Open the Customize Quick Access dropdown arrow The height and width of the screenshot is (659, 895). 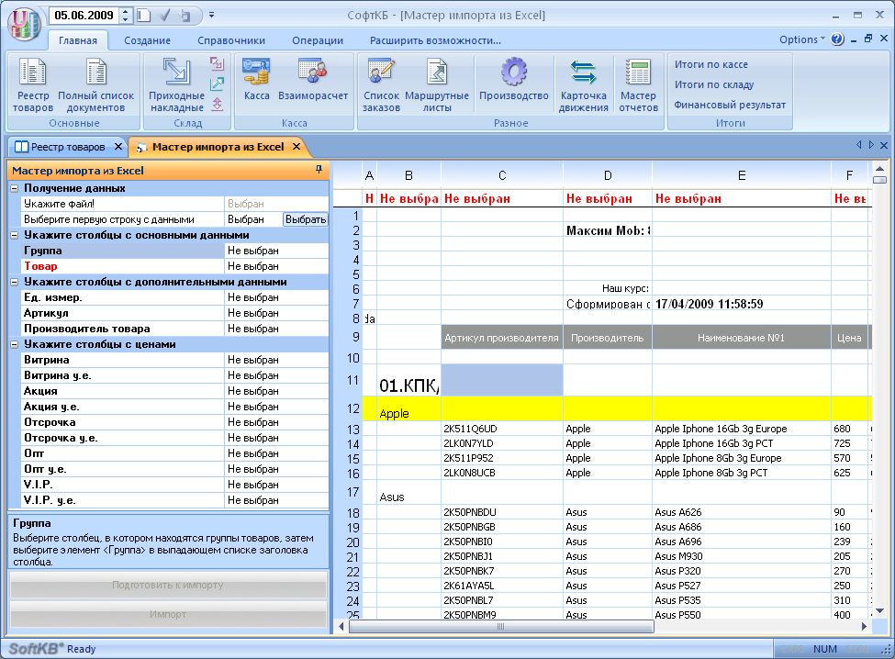click(211, 15)
